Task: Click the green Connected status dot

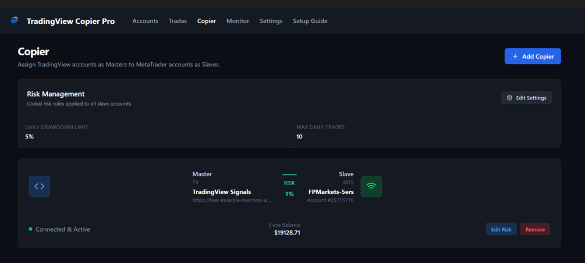Action: pyautogui.click(x=31, y=229)
